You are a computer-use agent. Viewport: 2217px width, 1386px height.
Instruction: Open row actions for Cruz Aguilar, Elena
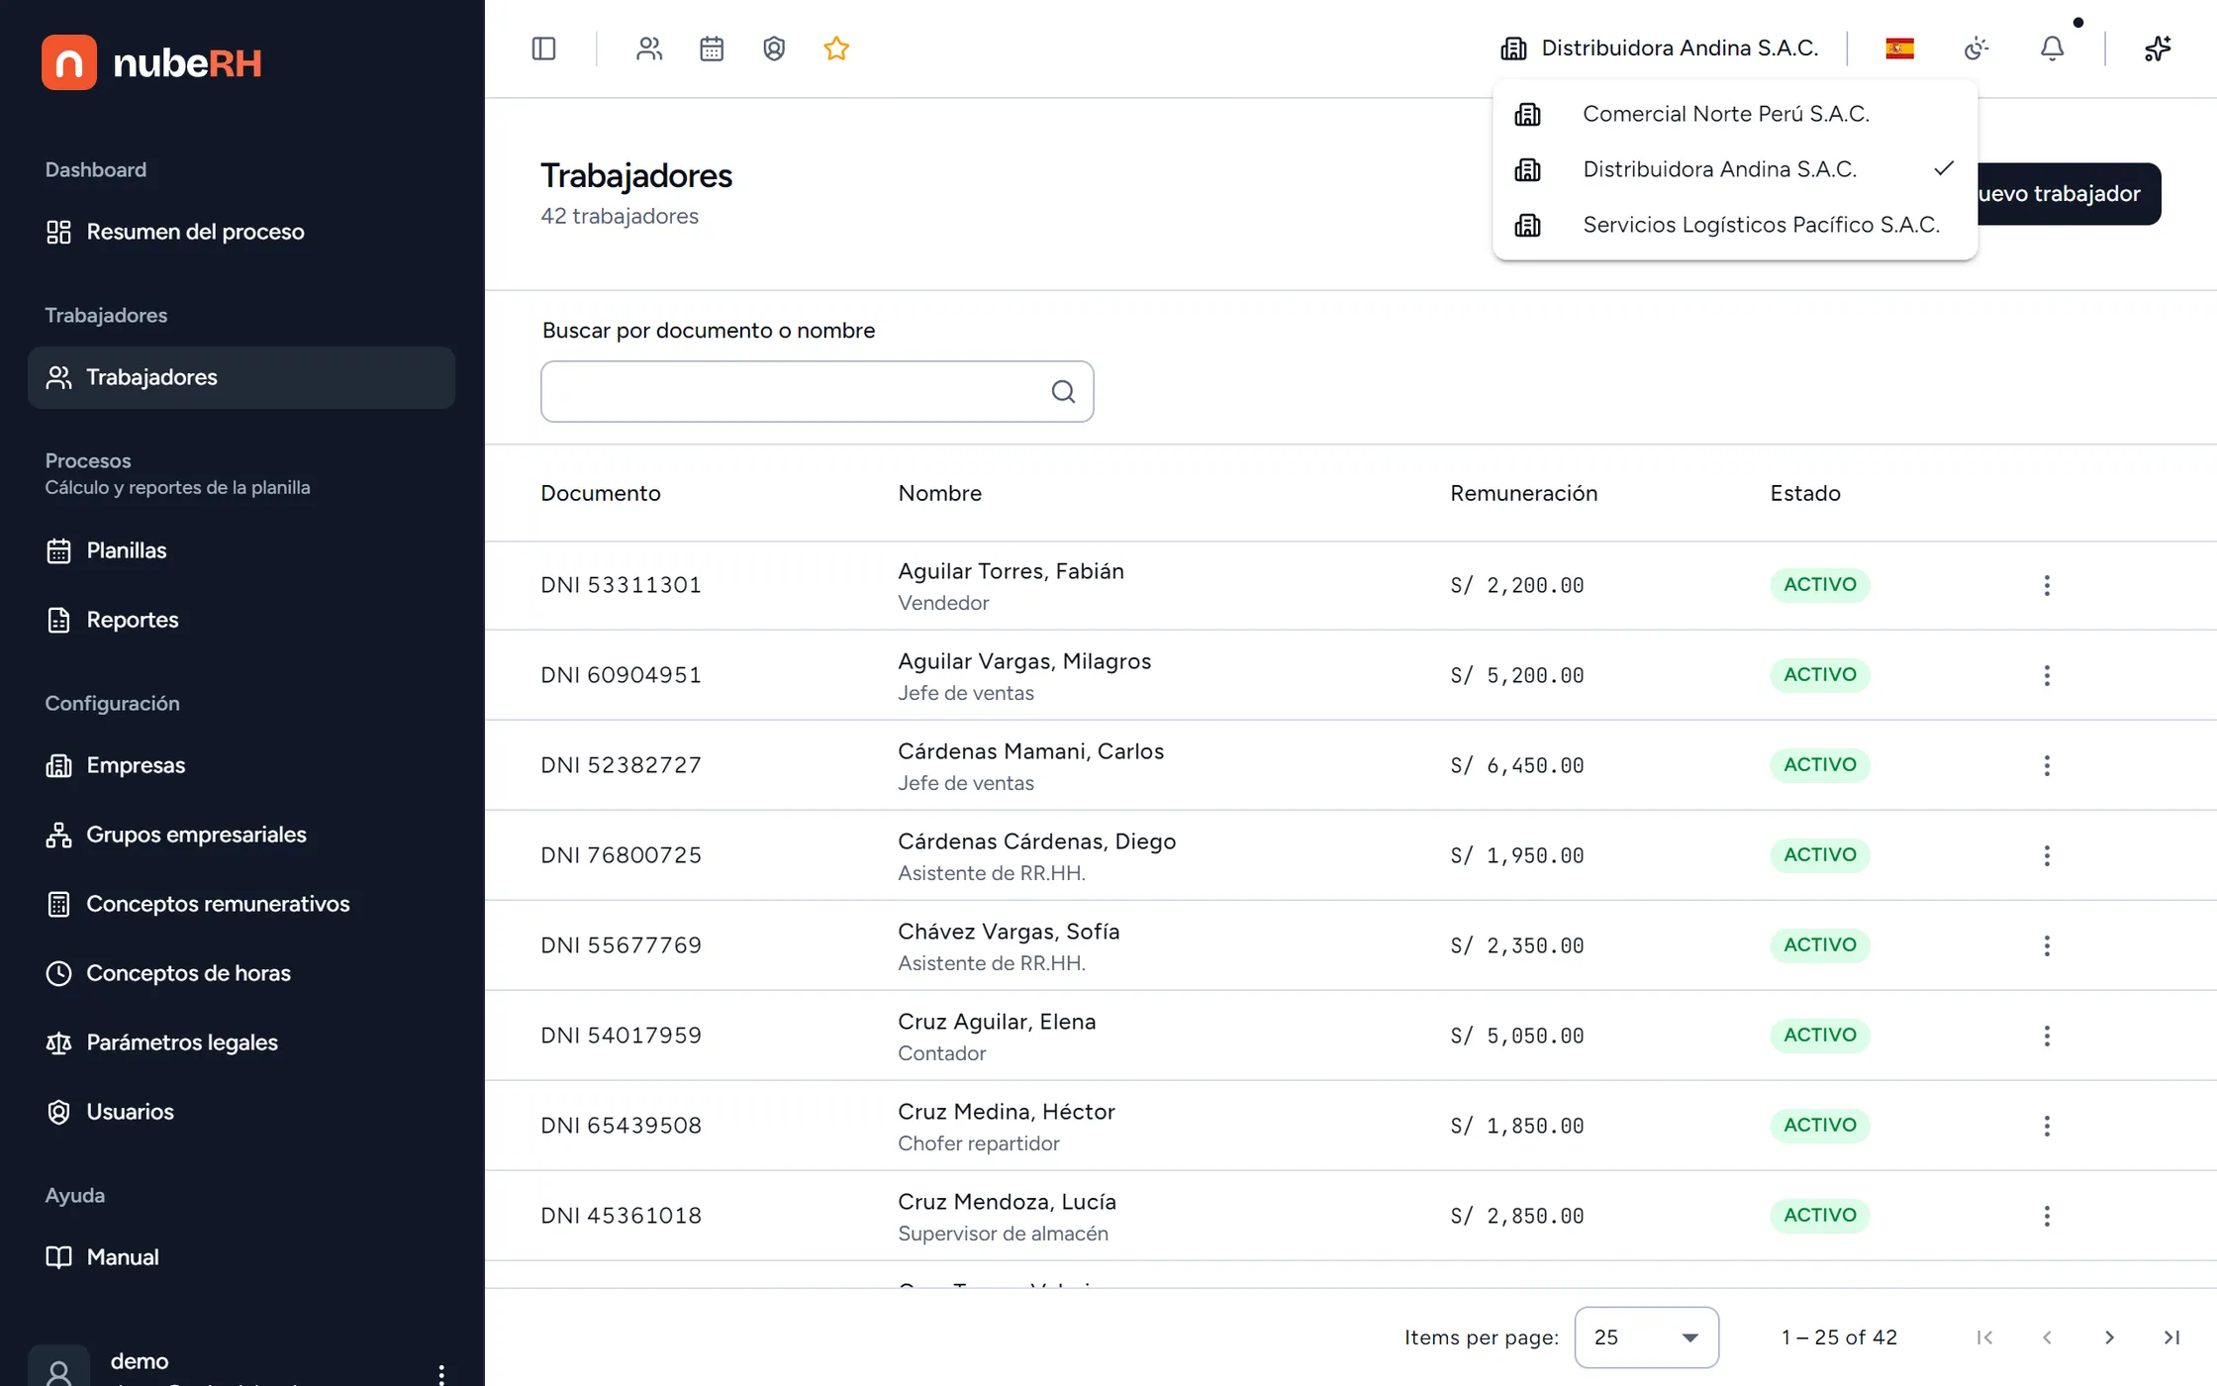point(2047,1036)
